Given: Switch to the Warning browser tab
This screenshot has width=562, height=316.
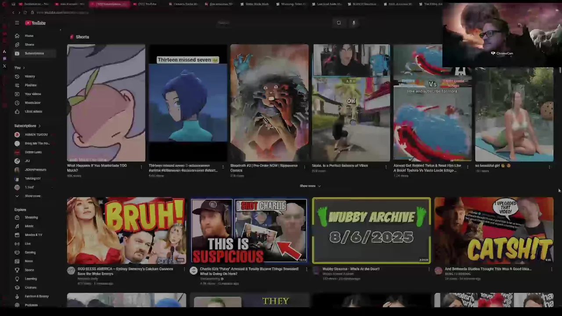Looking at the screenshot, I should 293,4.
